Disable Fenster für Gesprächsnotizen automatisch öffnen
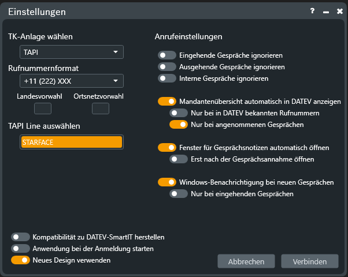 point(167,147)
